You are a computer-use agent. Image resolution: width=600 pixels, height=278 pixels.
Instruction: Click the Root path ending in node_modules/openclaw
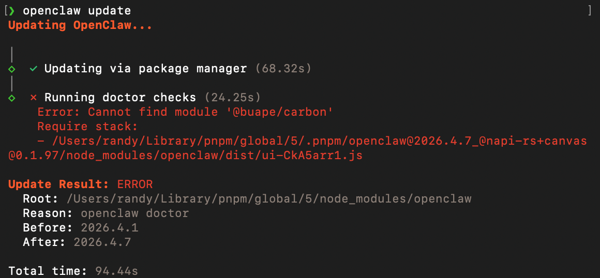click(x=269, y=199)
